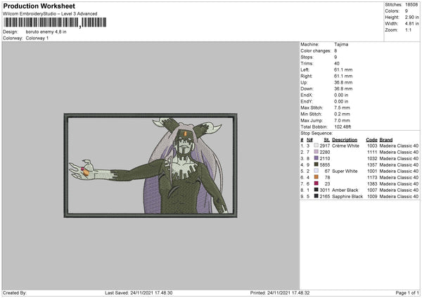The image size is (422, 298).
Task: Click the Width value '4.81 in'
Action: [x=411, y=24]
